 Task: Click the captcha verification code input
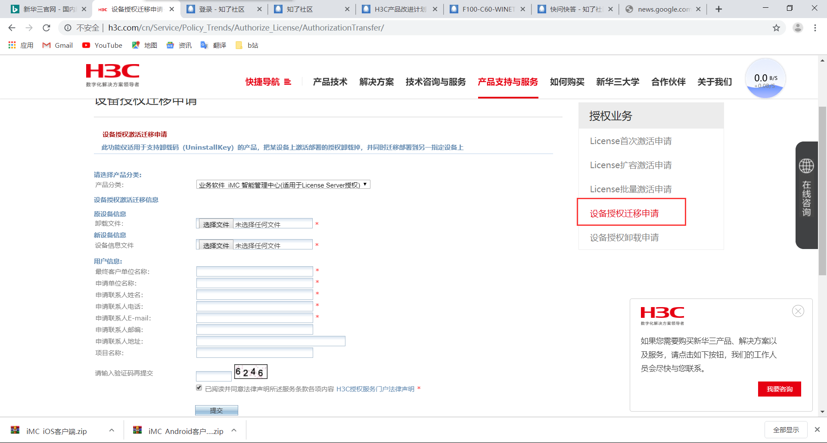point(214,376)
